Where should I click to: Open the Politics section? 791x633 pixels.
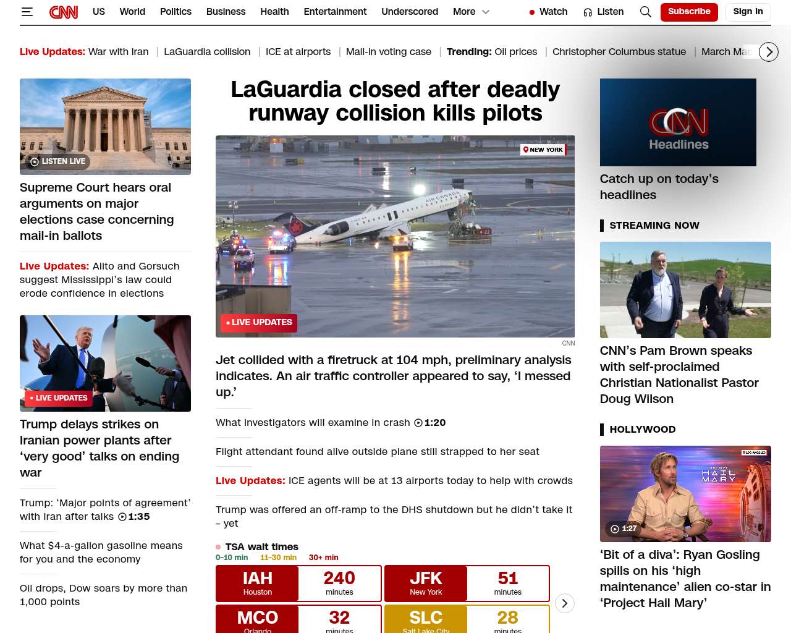[x=176, y=12]
